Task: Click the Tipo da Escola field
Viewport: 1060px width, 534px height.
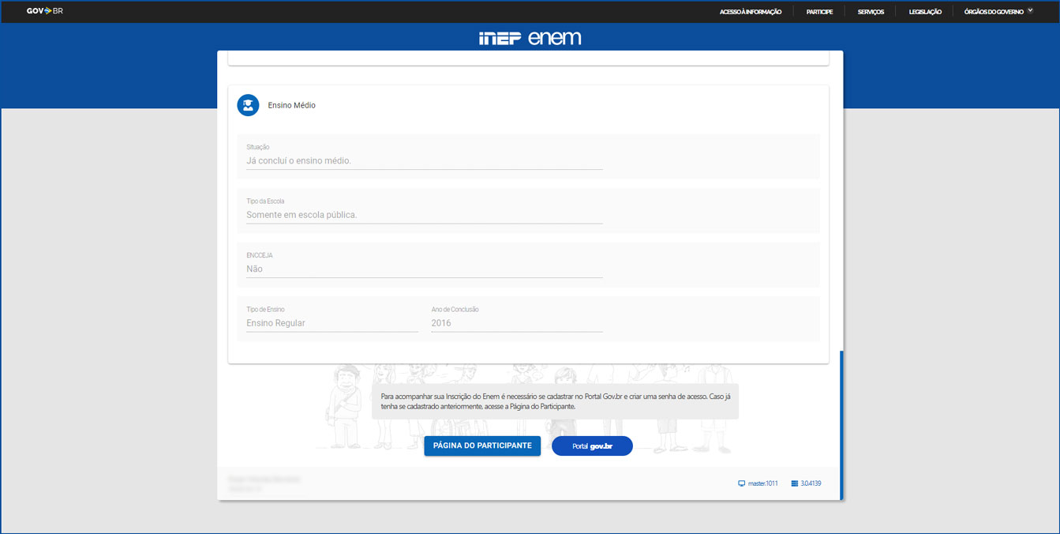Action: [424, 215]
